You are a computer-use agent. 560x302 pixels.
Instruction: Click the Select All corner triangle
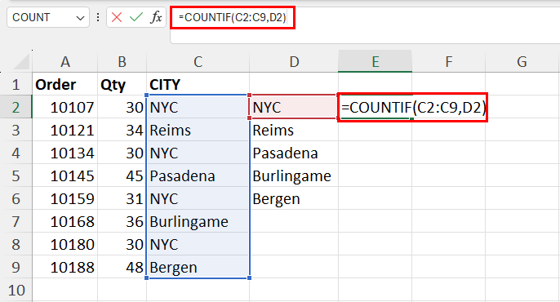[x=21, y=62]
